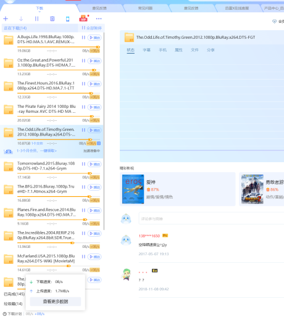Pause the McFarland.USA.2015 download
This screenshot has height=317, width=284.
[x=83, y=257]
